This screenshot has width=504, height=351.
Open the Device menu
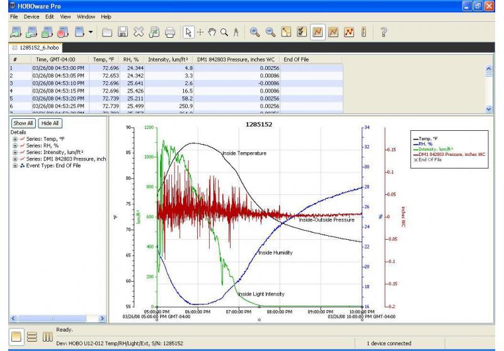[31, 16]
